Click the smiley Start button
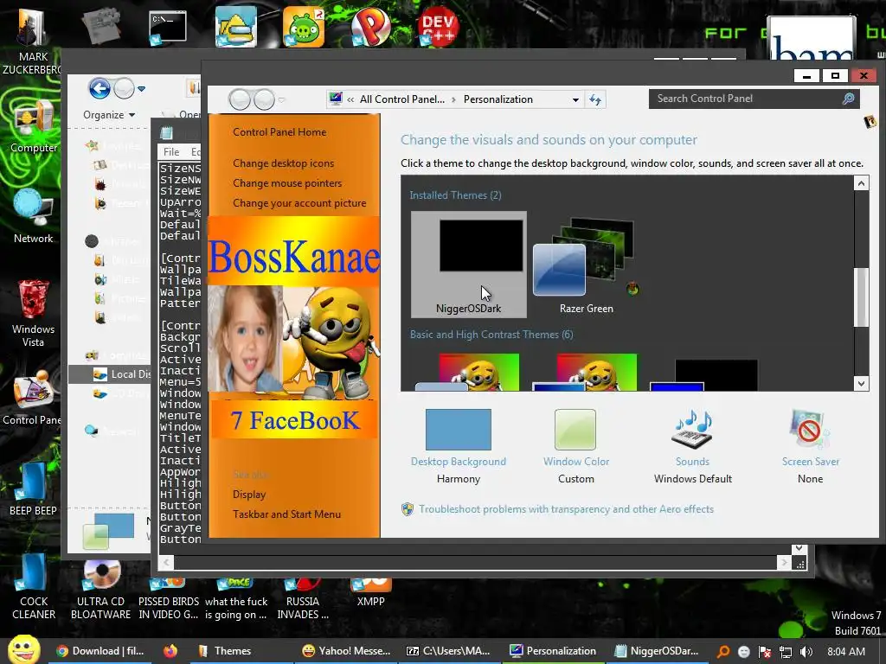 23,650
